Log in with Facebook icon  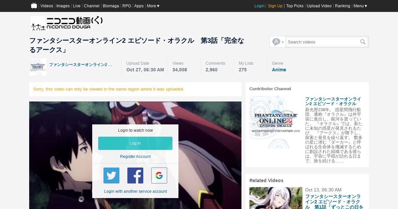(x=135, y=175)
